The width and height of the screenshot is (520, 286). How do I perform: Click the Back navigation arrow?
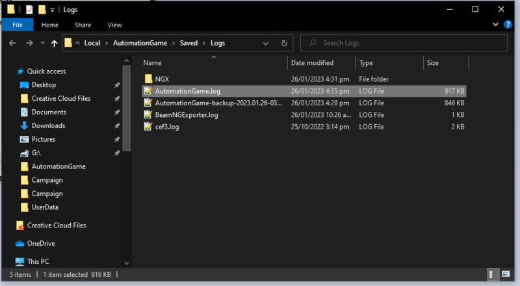point(12,43)
